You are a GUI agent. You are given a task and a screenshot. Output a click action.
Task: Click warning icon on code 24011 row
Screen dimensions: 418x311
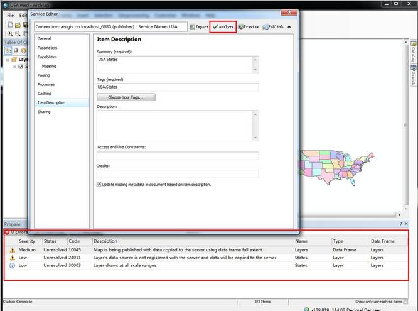13,258
